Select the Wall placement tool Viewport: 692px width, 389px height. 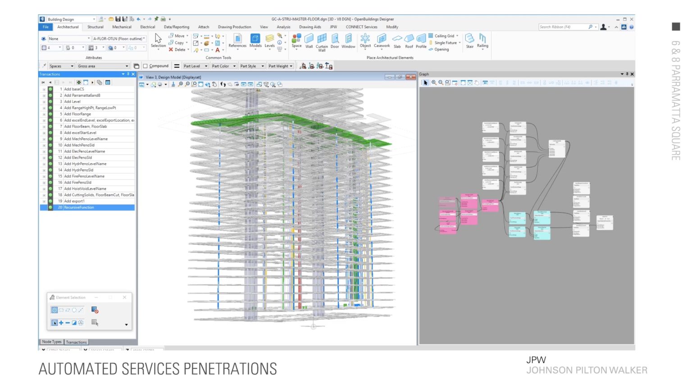click(x=309, y=41)
